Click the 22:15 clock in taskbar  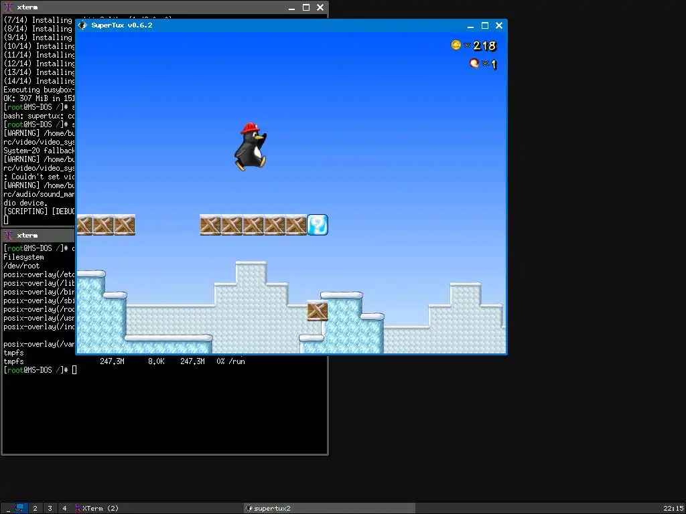click(x=673, y=509)
